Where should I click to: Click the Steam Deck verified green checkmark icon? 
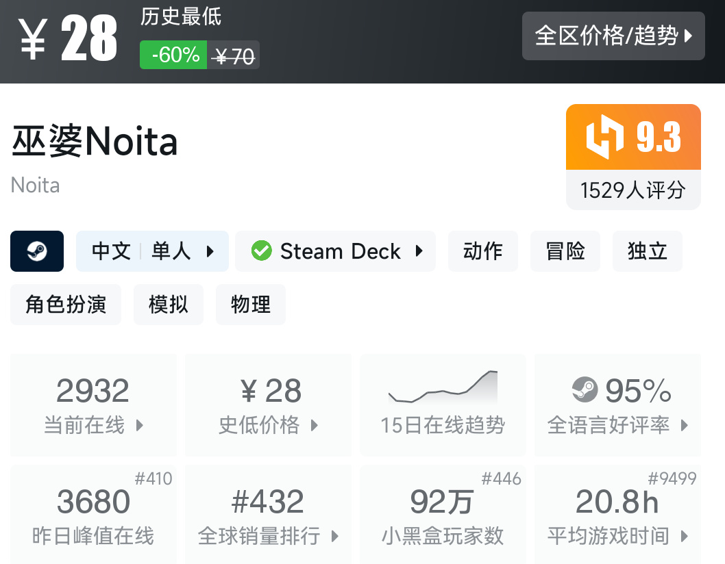tap(261, 251)
